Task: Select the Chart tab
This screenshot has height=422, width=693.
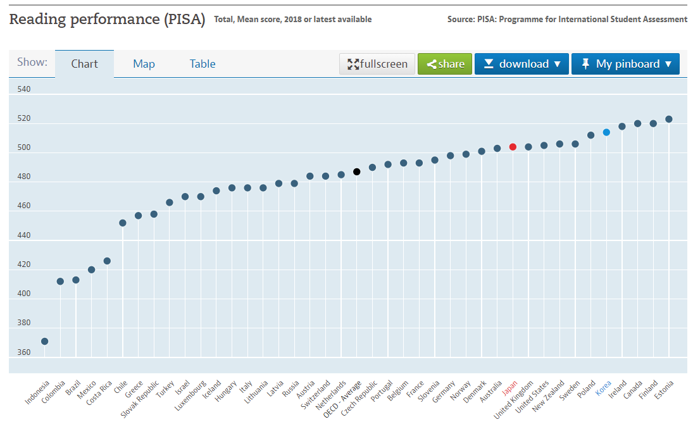Action: pos(84,64)
